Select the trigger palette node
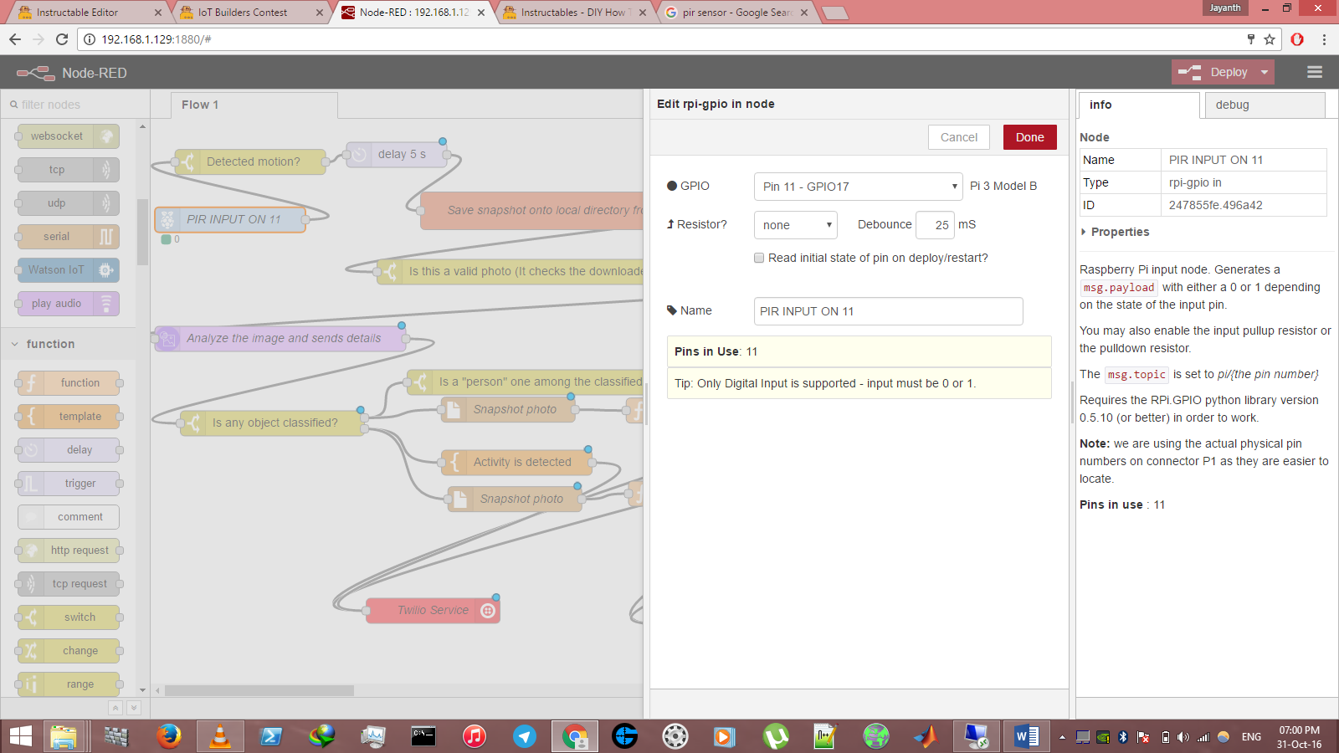This screenshot has height=753, width=1339. point(69,484)
